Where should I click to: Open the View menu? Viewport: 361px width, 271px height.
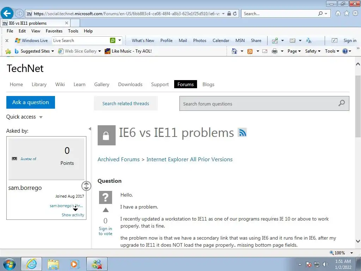pos(36,31)
